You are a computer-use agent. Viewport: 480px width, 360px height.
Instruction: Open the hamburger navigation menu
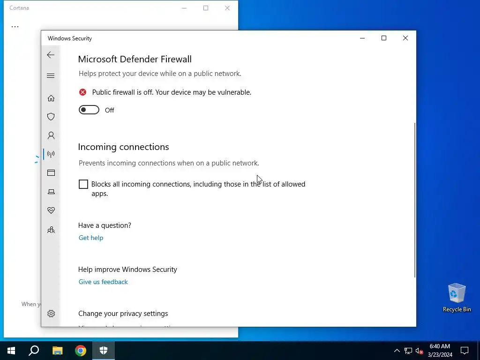[51, 75]
